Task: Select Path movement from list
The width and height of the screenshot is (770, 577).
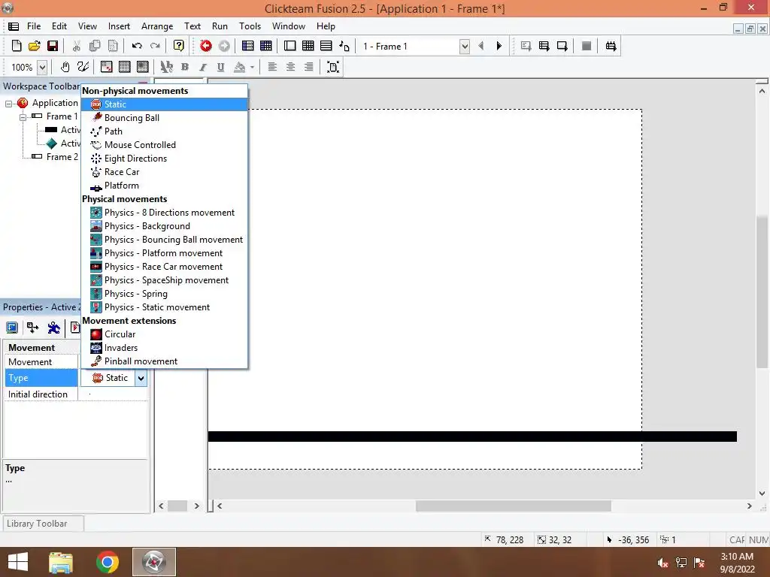Action: click(x=165, y=131)
